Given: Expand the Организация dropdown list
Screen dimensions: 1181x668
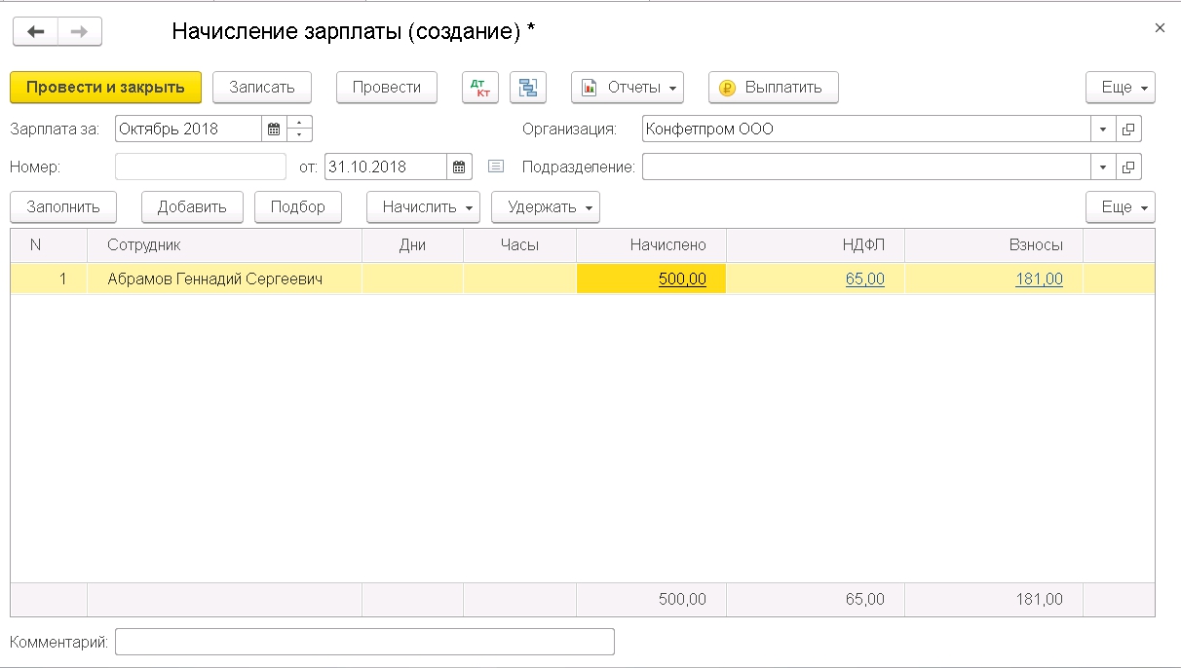Looking at the screenshot, I should 1103,129.
